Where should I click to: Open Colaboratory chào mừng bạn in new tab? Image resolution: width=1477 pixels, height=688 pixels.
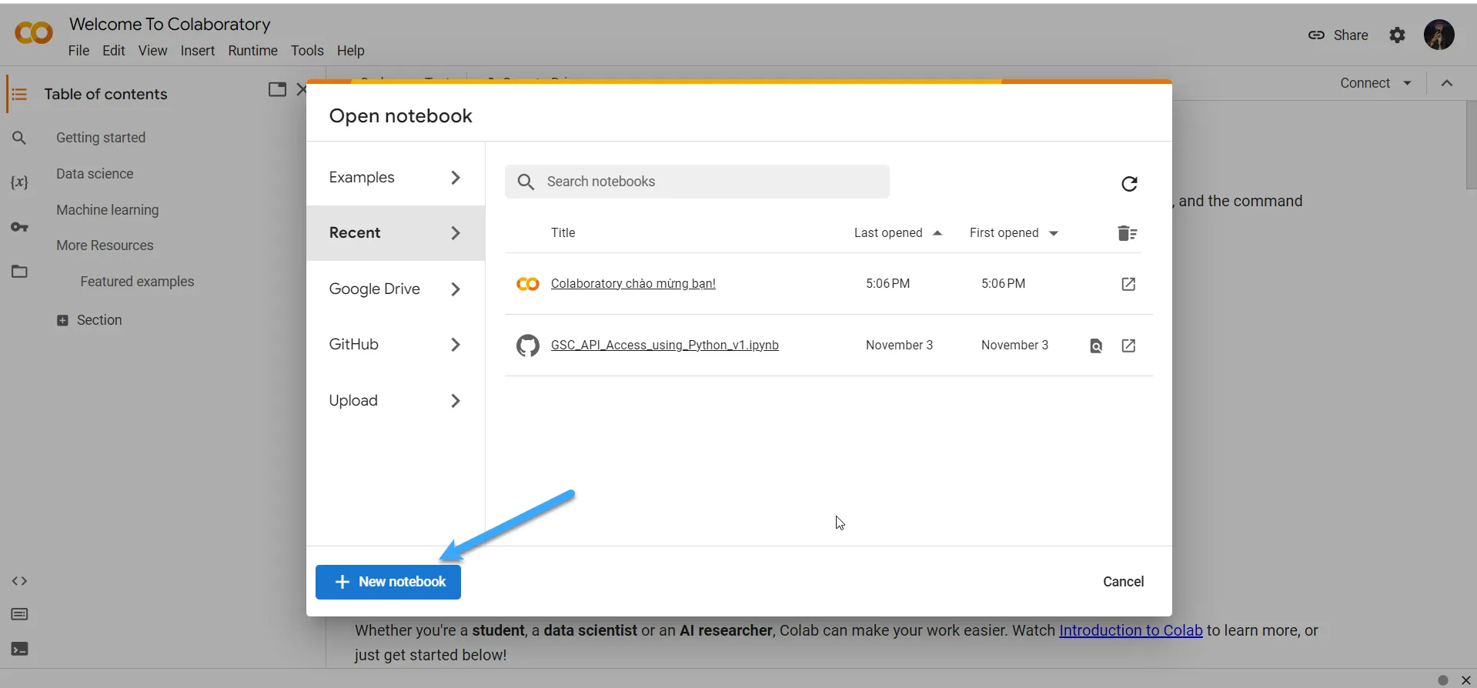pos(1128,284)
